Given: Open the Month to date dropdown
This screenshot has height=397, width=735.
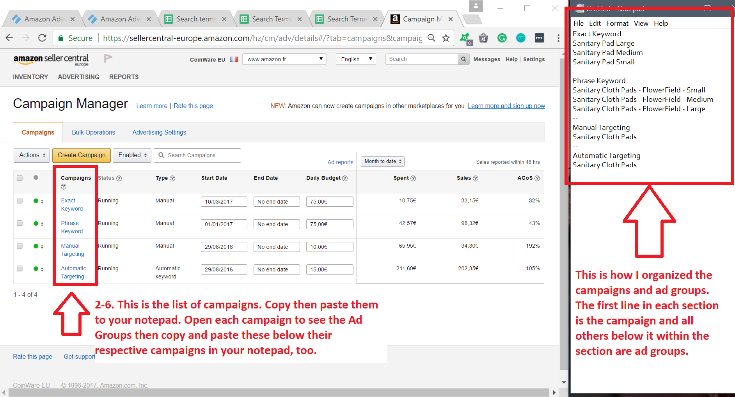Looking at the screenshot, I should pos(382,161).
